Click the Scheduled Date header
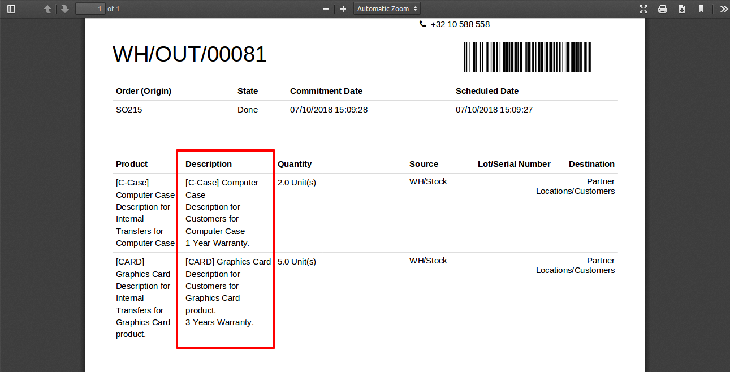Screen dimensions: 730x372 click(x=487, y=91)
